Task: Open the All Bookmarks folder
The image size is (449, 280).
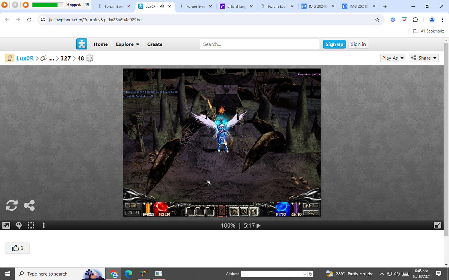Action: coord(429,31)
